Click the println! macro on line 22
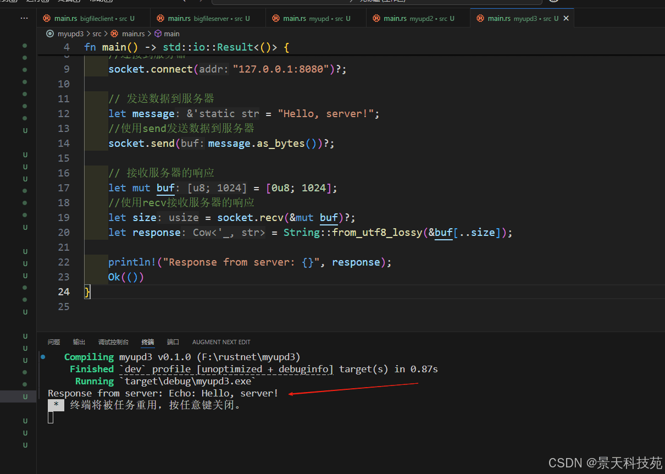Viewport: 665px width, 474px height. pos(132,262)
